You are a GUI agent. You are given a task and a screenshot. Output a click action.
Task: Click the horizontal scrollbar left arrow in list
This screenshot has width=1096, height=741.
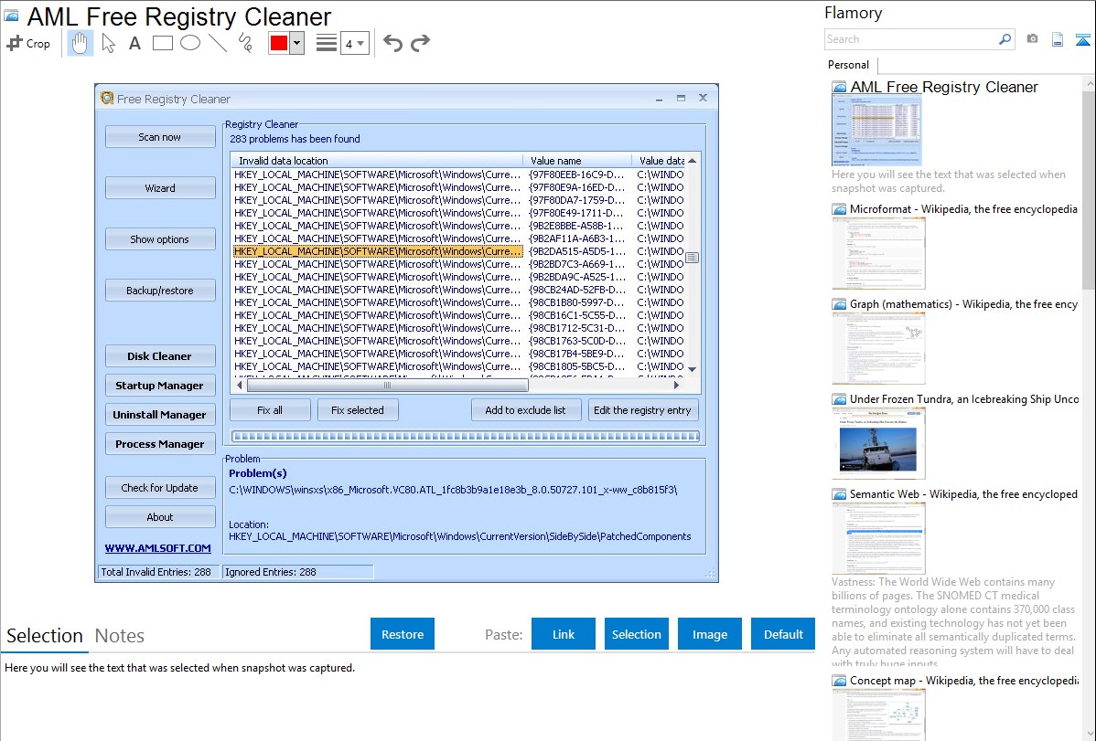pos(240,385)
